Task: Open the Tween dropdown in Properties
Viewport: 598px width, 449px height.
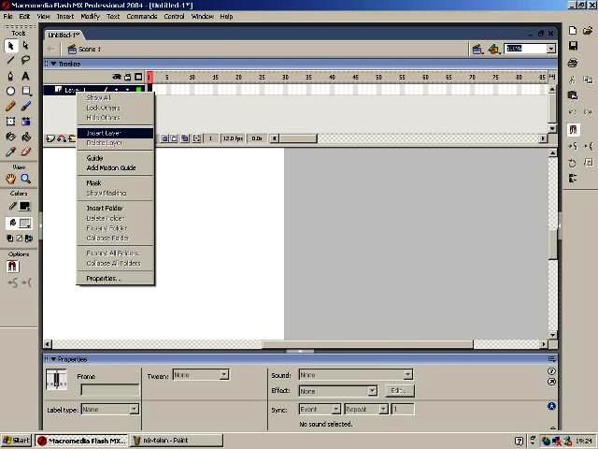Action: point(201,375)
